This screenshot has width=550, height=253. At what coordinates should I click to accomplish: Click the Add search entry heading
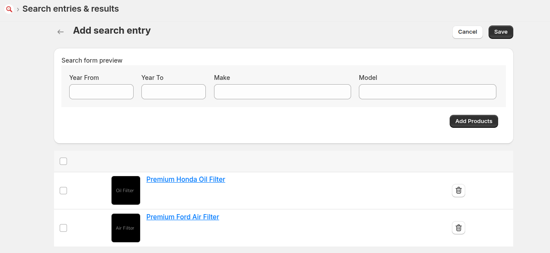[112, 31]
